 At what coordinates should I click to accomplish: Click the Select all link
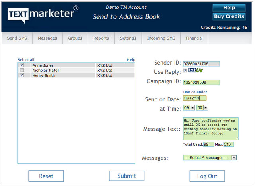26,60
